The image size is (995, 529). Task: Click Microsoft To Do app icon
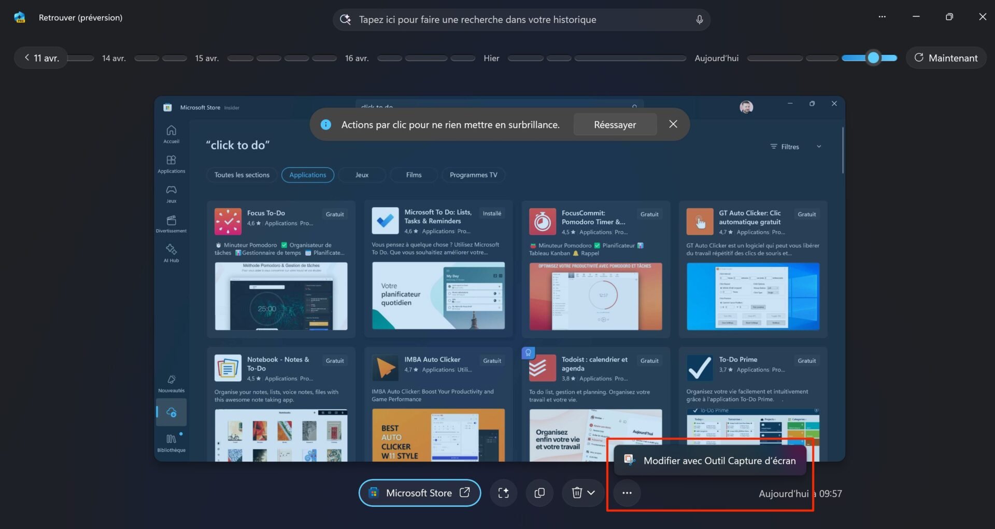[385, 221]
